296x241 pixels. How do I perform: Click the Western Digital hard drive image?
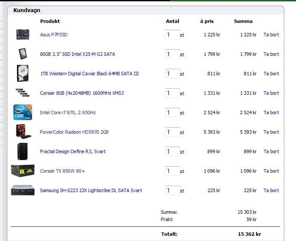click(22, 73)
